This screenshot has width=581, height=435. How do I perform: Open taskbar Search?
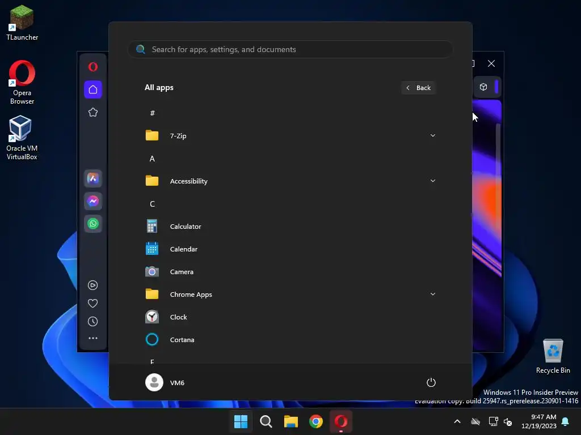266,421
